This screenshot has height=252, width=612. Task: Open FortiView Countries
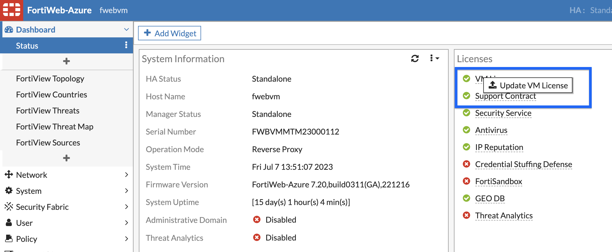click(52, 94)
